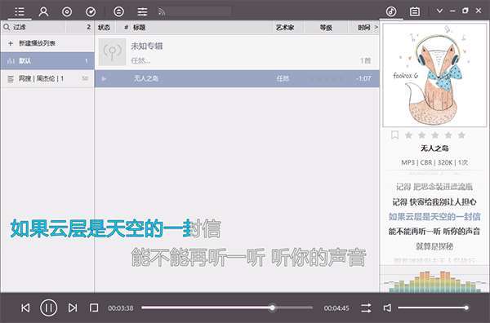The image size is (490, 323).
Task: Click the fox album cover art
Action: tap(434, 75)
